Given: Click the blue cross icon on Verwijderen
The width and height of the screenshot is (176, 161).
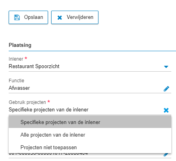Looking at the screenshot, I should 59,18.
